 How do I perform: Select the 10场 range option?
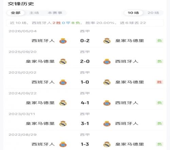(x=133, y=13)
